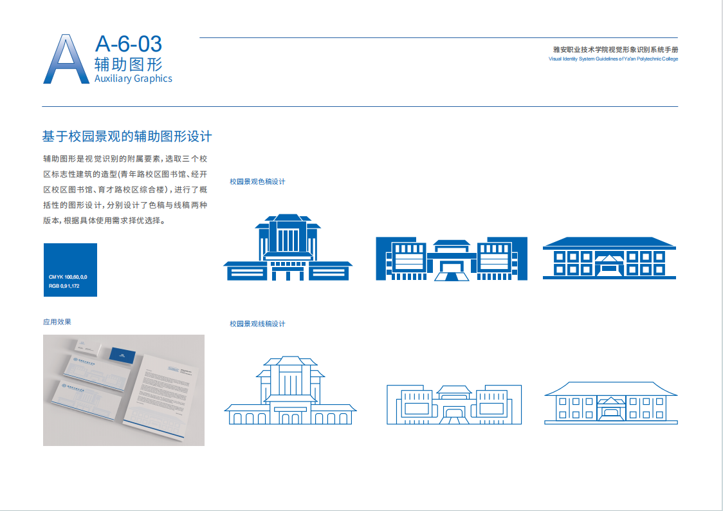The width and height of the screenshot is (723, 511).
Task: Click the 校园景观线稿设计 label
Action: (x=257, y=324)
